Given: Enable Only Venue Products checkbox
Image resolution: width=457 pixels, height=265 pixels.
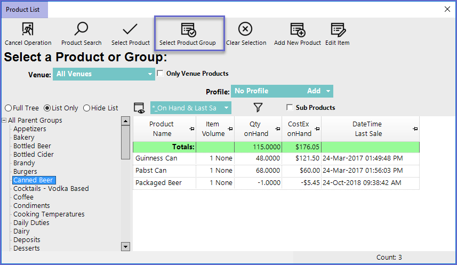Looking at the screenshot, I should tap(160, 74).
